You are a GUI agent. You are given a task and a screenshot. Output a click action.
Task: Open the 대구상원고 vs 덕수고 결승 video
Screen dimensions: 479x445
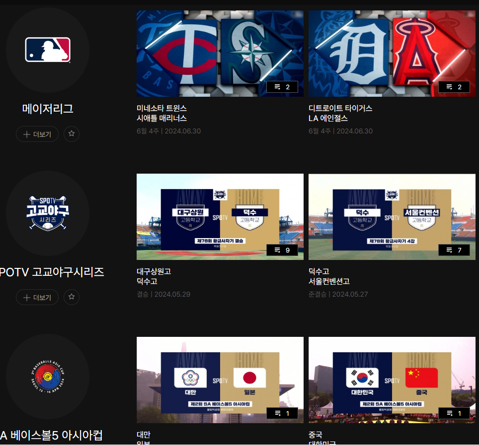click(x=220, y=217)
